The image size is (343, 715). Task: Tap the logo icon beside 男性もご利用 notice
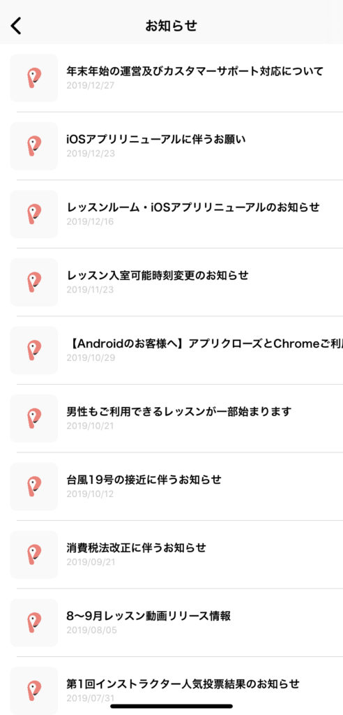[34, 418]
